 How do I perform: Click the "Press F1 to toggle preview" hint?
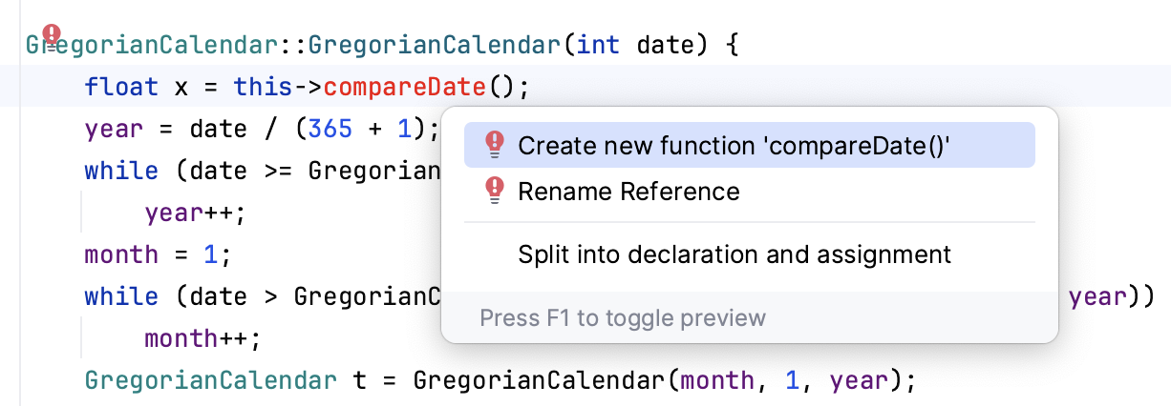623,317
